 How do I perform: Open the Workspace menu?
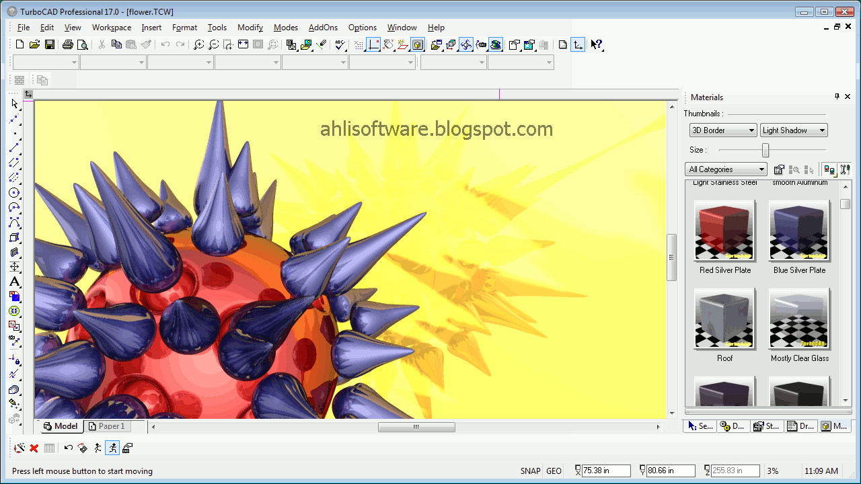click(x=112, y=28)
